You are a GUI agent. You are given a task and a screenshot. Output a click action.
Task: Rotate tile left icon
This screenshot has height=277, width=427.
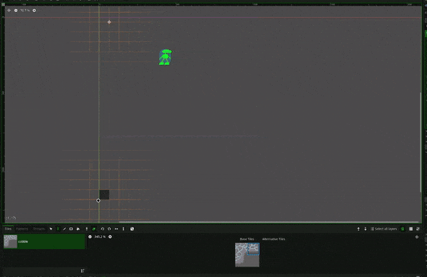pyautogui.click(x=103, y=229)
